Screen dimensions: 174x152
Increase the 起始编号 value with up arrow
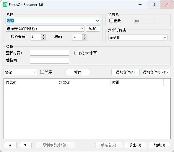[43, 35]
